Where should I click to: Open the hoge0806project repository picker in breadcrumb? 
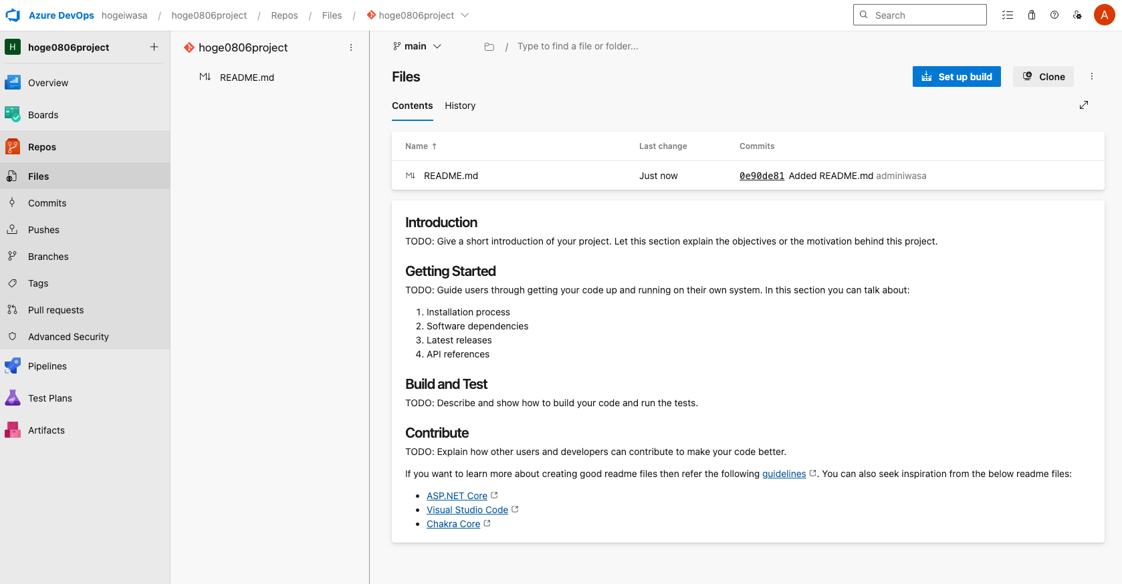418,15
